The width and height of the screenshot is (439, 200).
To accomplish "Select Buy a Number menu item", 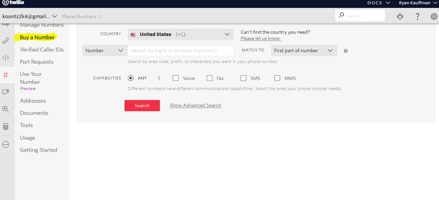I will click(x=37, y=37).
